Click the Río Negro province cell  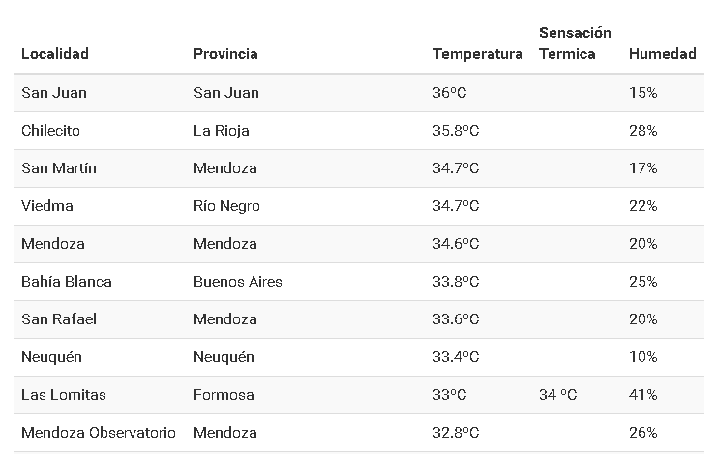pyautogui.click(x=226, y=206)
